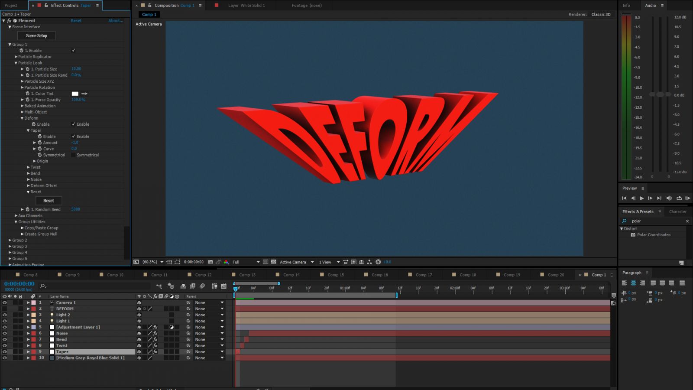Viewport: 693px width, 390px height.
Task: Enable Motion Blur switch in the timeline toolbar
Action: [x=202, y=286]
